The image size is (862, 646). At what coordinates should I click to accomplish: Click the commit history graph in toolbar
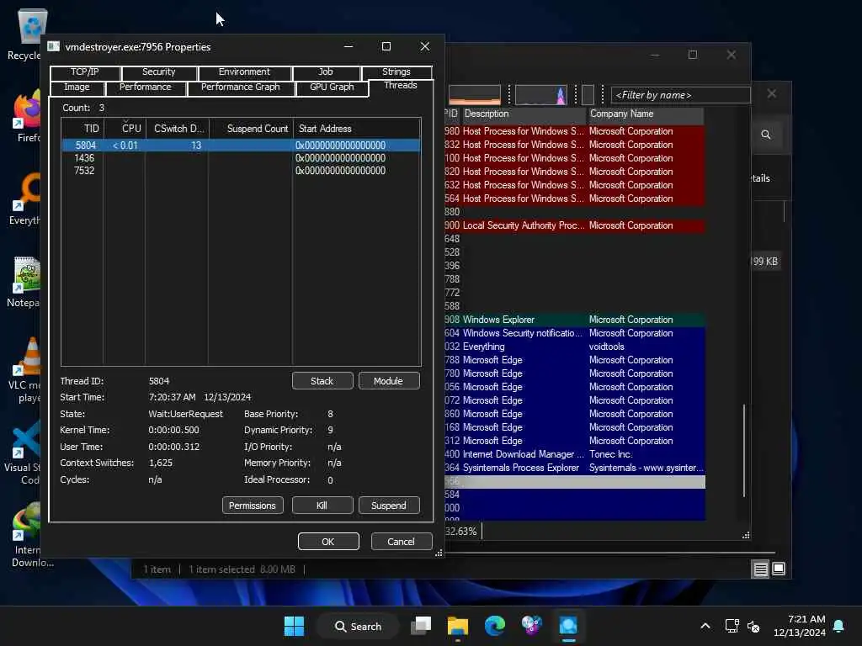[541, 95]
